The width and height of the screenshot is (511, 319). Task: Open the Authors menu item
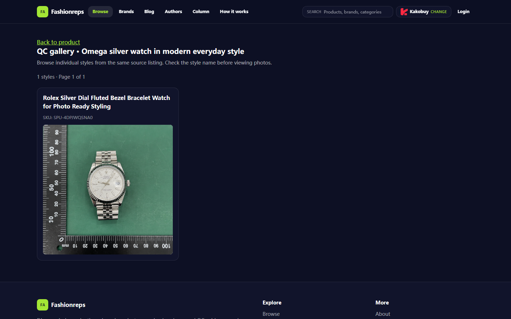(173, 12)
